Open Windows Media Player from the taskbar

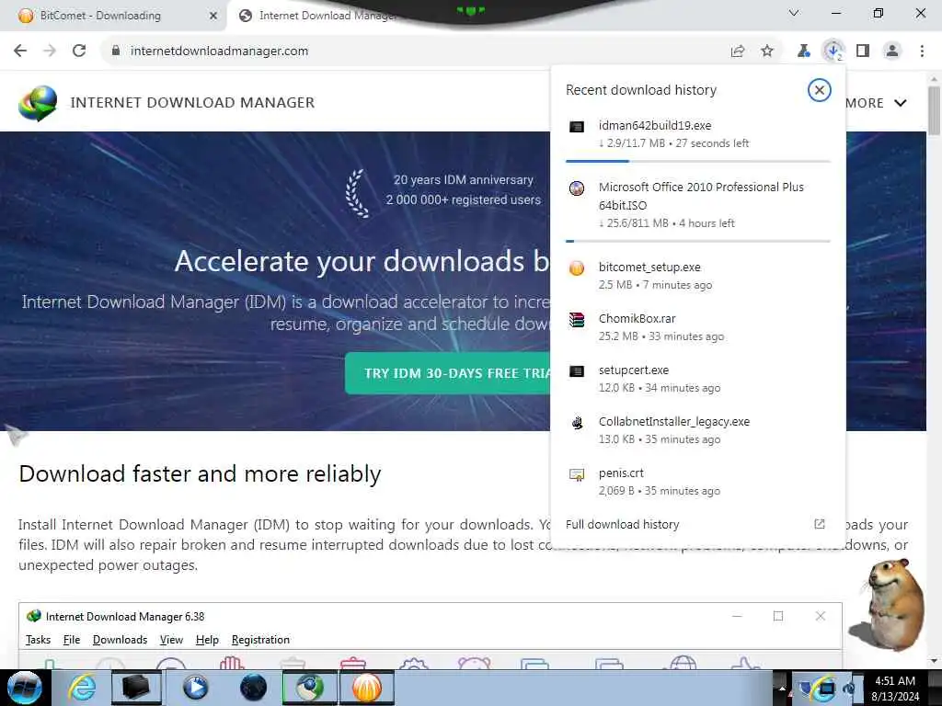[195, 688]
